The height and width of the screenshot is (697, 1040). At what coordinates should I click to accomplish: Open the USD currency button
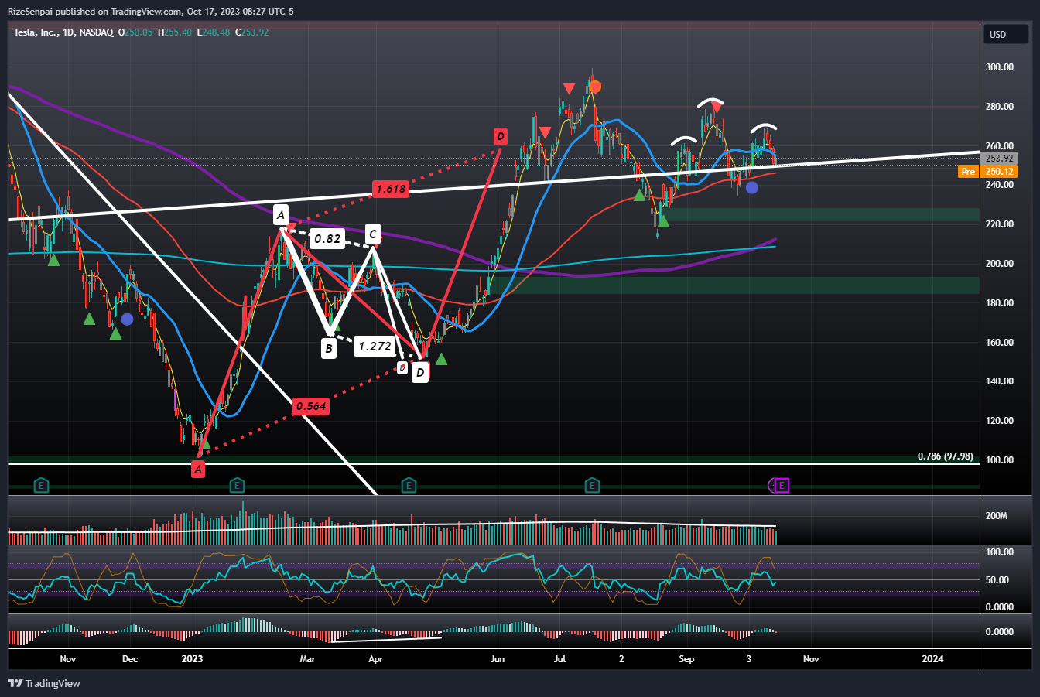[x=1005, y=34]
